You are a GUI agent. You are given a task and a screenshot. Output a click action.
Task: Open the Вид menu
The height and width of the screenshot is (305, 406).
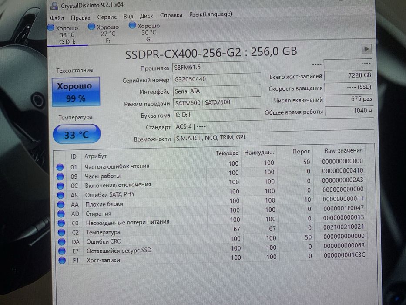(x=128, y=17)
